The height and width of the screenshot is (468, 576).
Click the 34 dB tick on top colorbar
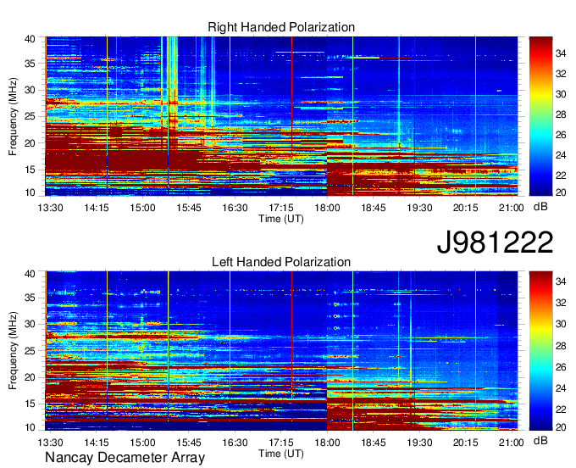[561, 53]
